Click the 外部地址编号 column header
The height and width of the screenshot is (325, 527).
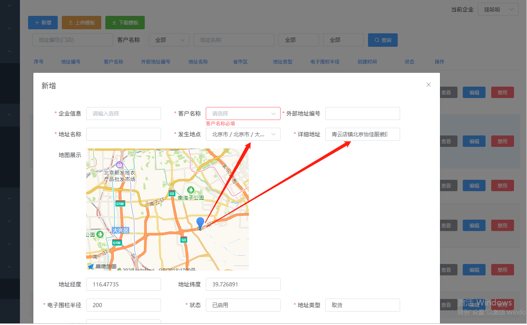coord(156,62)
